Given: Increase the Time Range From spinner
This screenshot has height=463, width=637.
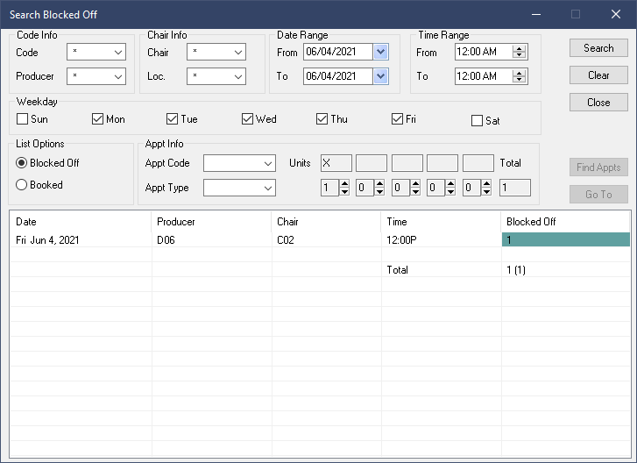Looking at the screenshot, I should [519, 48].
